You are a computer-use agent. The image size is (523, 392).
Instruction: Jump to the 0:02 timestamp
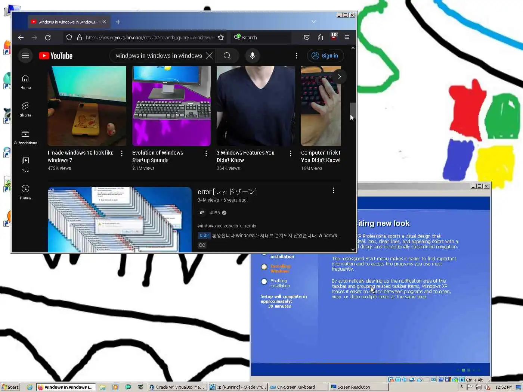point(204,236)
